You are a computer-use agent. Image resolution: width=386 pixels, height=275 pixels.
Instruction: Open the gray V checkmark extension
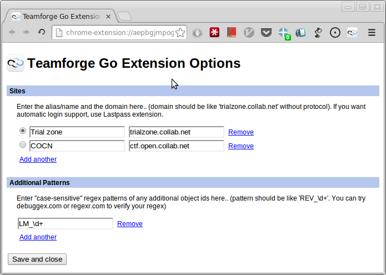point(249,32)
